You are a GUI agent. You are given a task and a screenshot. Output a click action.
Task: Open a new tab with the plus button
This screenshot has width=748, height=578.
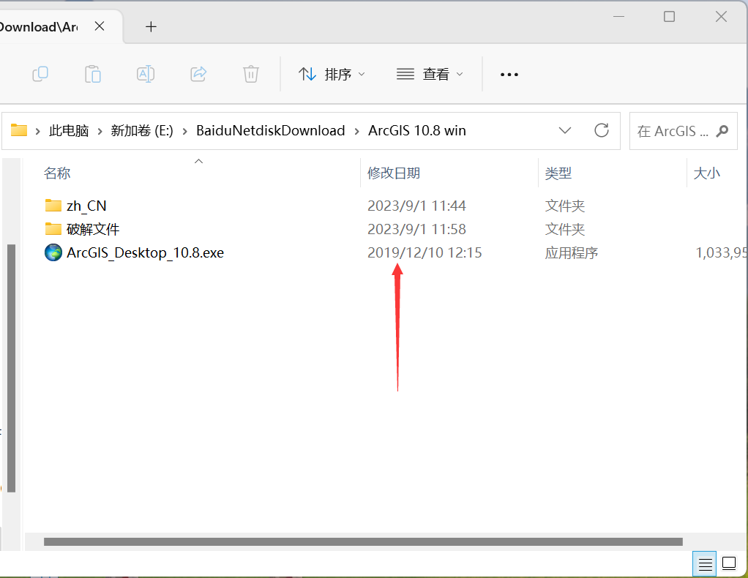(x=151, y=26)
